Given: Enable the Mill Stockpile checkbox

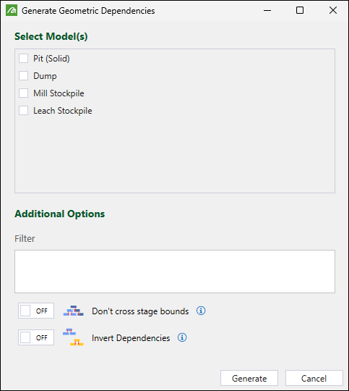Looking at the screenshot, I should point(23,93).
